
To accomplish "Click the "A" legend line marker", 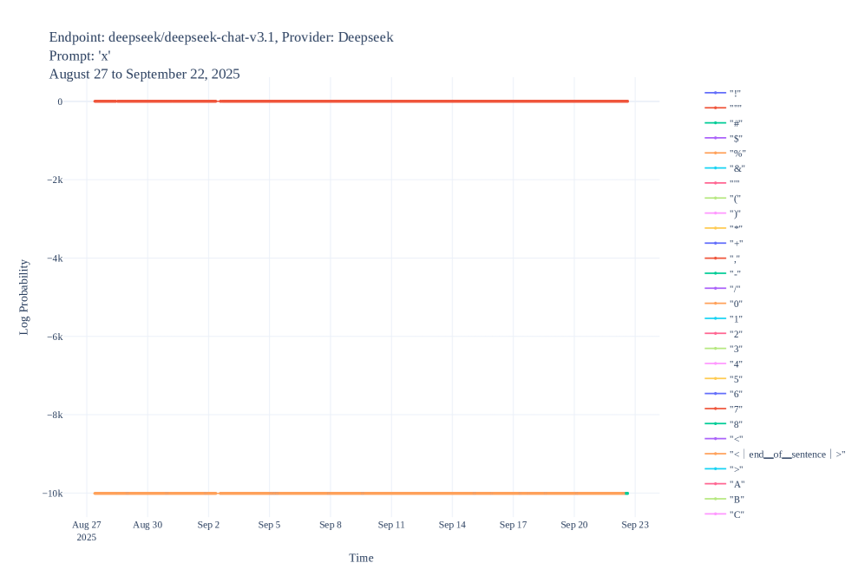I will pos(715,484).
